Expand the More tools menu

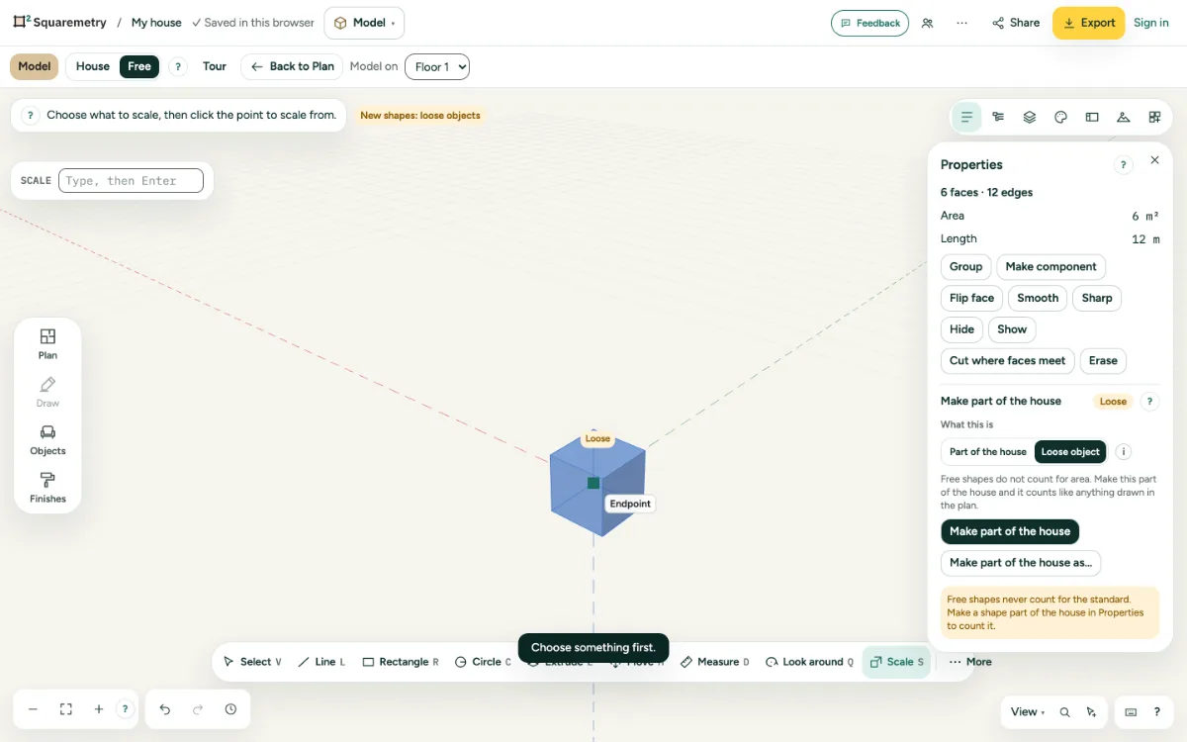click(x=968, y=662)
